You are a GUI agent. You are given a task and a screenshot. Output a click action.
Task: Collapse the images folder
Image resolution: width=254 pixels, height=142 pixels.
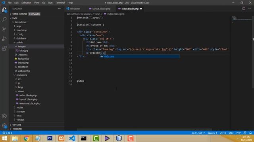pos(37,47)
